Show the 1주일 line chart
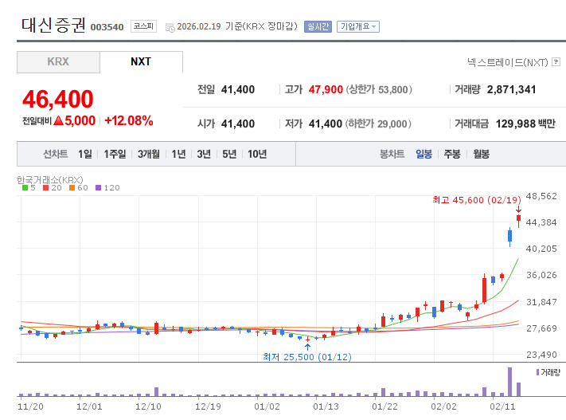This screenshot has height=420, width=566. [x=115, y=154]
